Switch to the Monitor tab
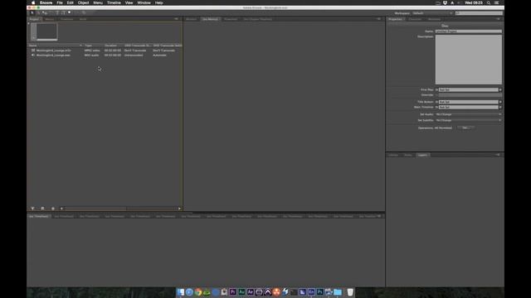 [x=192, y=19]
